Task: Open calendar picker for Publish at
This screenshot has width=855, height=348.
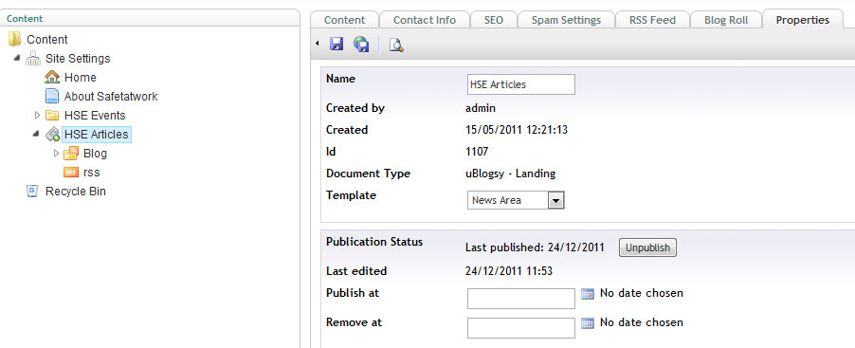Action: (588, 294)
